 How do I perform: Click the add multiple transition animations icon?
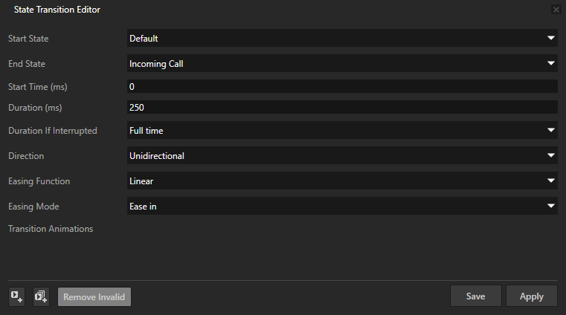41,296
